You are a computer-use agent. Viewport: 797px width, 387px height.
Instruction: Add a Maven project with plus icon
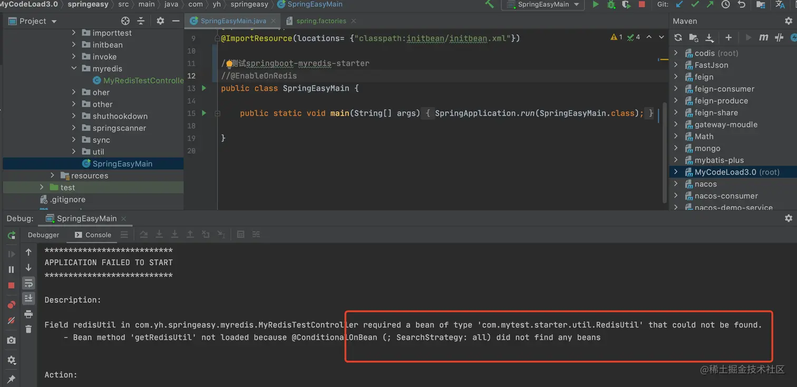point(728,37)
